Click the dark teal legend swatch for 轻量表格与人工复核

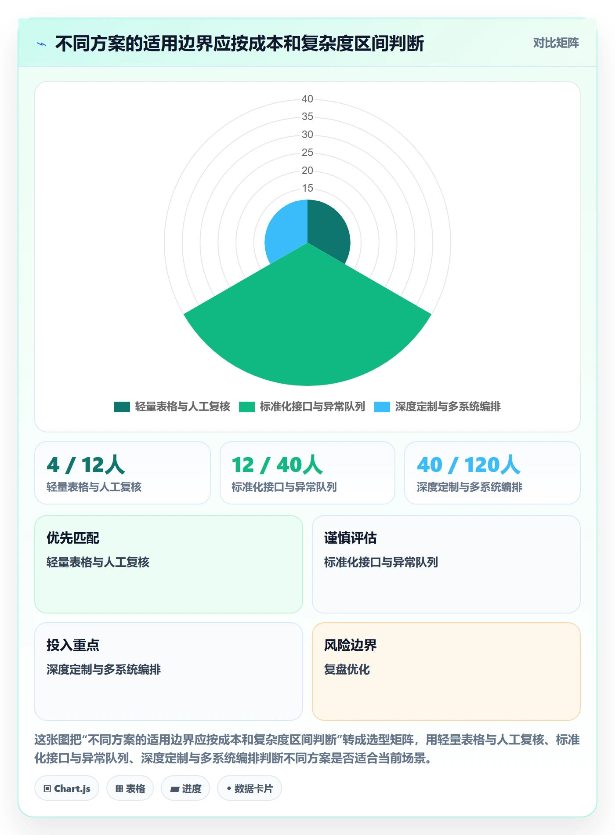click(x=122, y=407)
